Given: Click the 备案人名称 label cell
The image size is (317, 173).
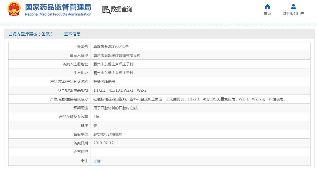Looking at the screenshot, I should click(50, 55).
